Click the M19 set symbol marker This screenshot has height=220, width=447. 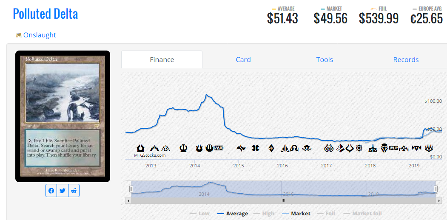point(393,148)
